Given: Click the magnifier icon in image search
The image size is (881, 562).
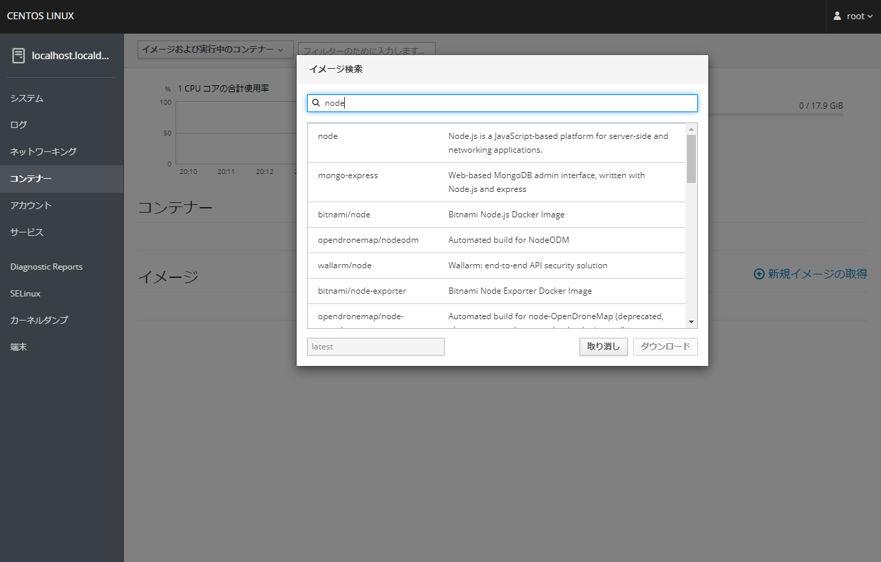Looking at the screenshot, I should 316,103.
